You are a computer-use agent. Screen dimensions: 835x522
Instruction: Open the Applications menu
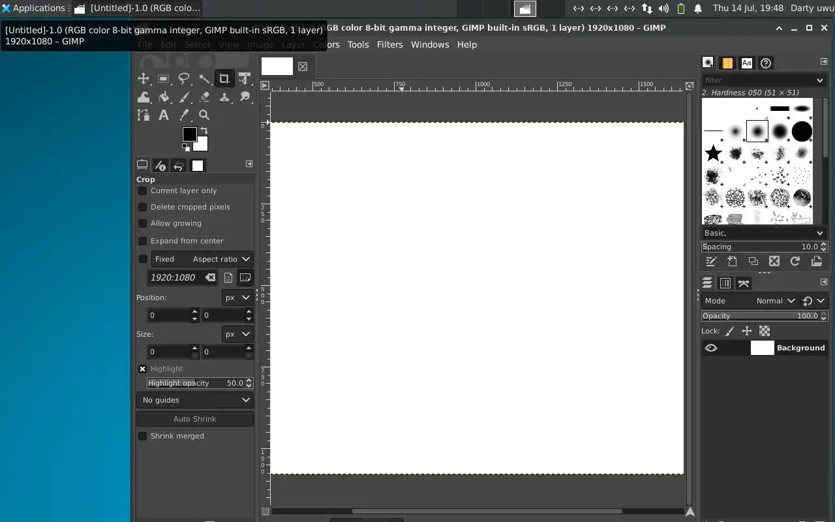[34, 8]
